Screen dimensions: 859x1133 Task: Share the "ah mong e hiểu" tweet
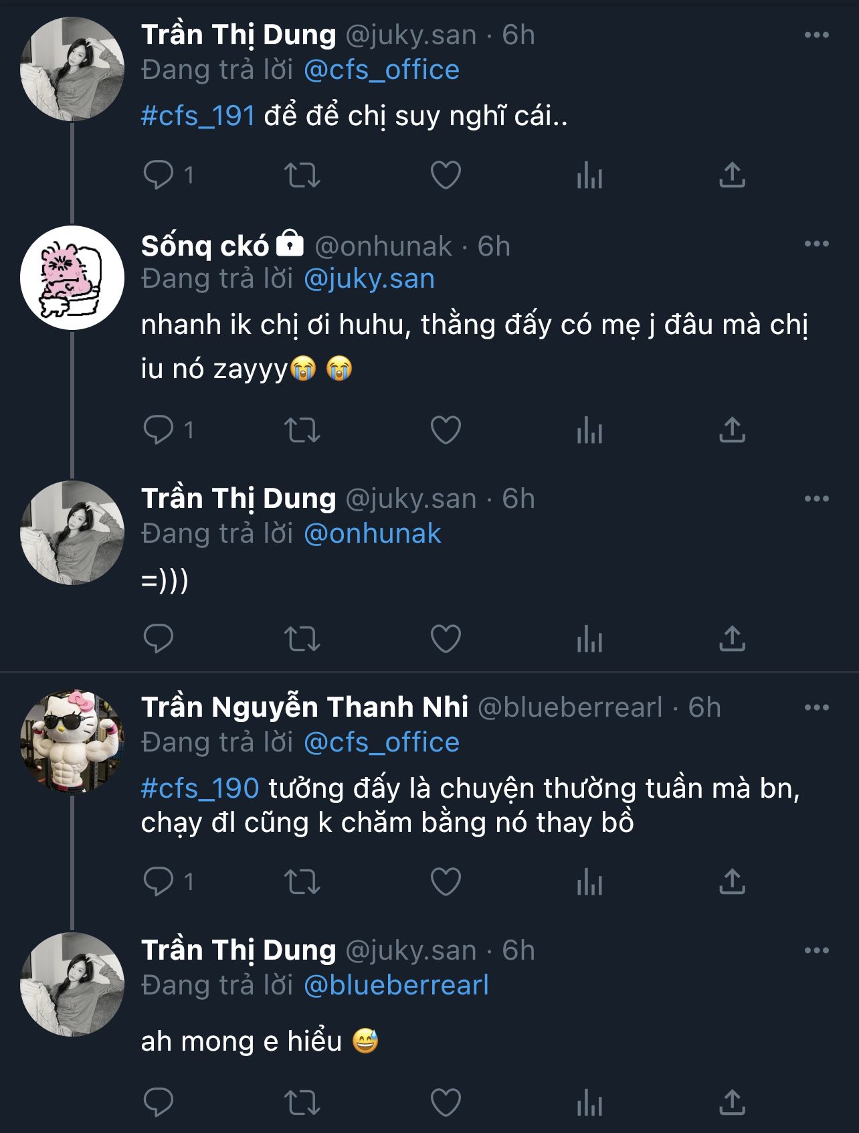732,1102
